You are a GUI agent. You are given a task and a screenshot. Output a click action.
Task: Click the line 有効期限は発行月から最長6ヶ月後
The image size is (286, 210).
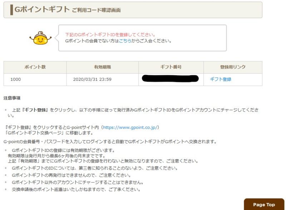coord(57,156)
